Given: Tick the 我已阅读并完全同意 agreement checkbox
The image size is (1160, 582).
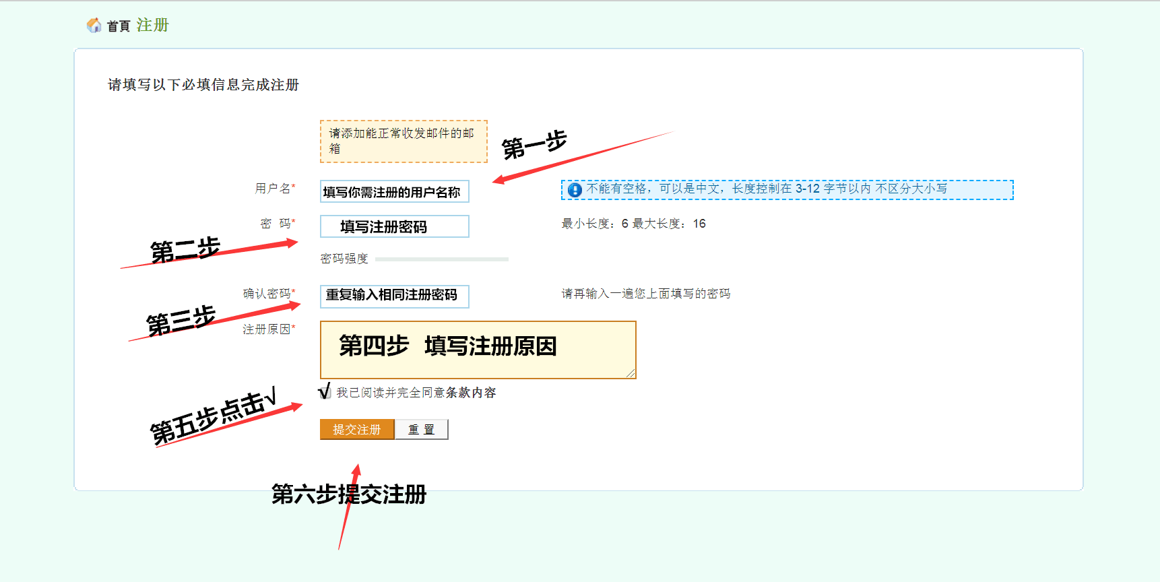Looking at the screenshot, I should pos(325,393).
